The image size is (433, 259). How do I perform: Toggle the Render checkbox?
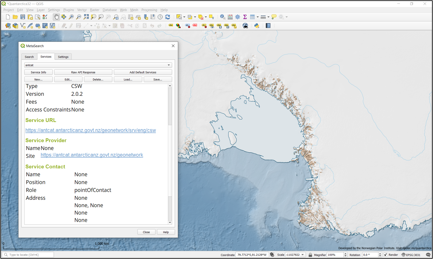[x=385, y=255]
